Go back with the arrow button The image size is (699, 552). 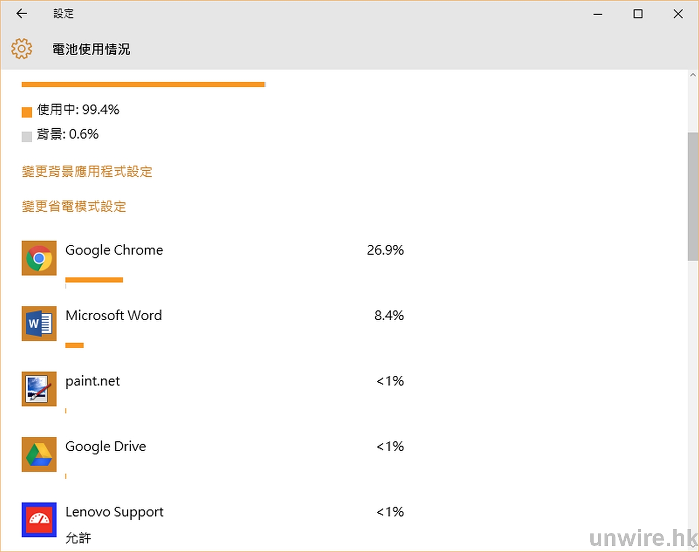[x=22, y=14]
